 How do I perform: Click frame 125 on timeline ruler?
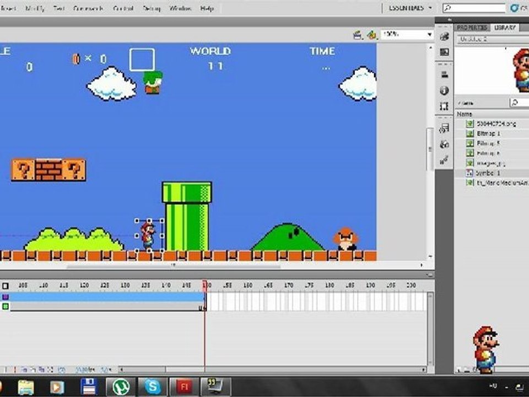105,286
